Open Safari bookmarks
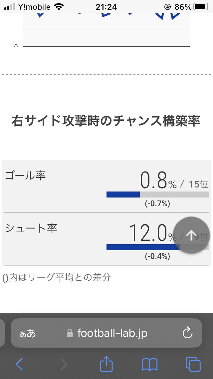Viewport: 213px width, 379px height. [x=149, y=364]
